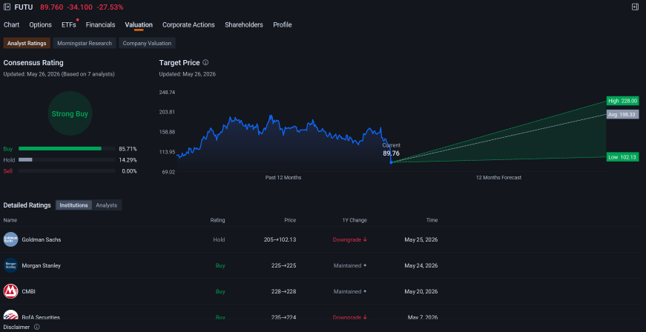Click the Buy rating percentage bar
The image size is (646, 332).
67,148
